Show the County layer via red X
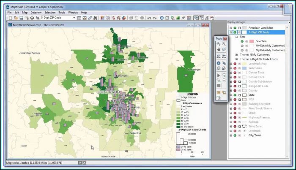The height and width of the screenshot is (170, 296). tap(235, 91)
